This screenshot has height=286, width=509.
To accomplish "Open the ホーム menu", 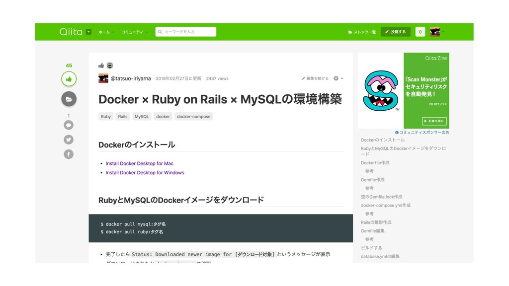I will tap(106, 32).
